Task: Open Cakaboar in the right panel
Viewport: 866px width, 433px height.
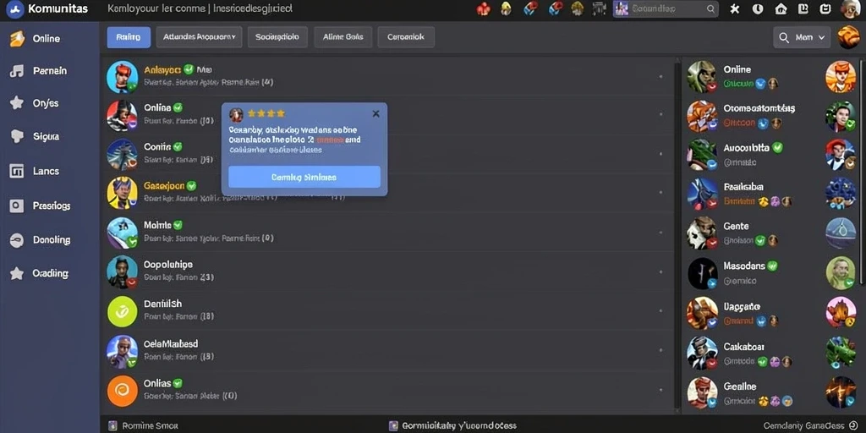Action: (744, 347)
